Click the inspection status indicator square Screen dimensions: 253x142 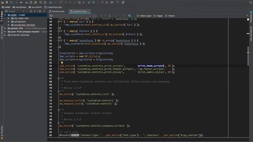tap(248, 19)
